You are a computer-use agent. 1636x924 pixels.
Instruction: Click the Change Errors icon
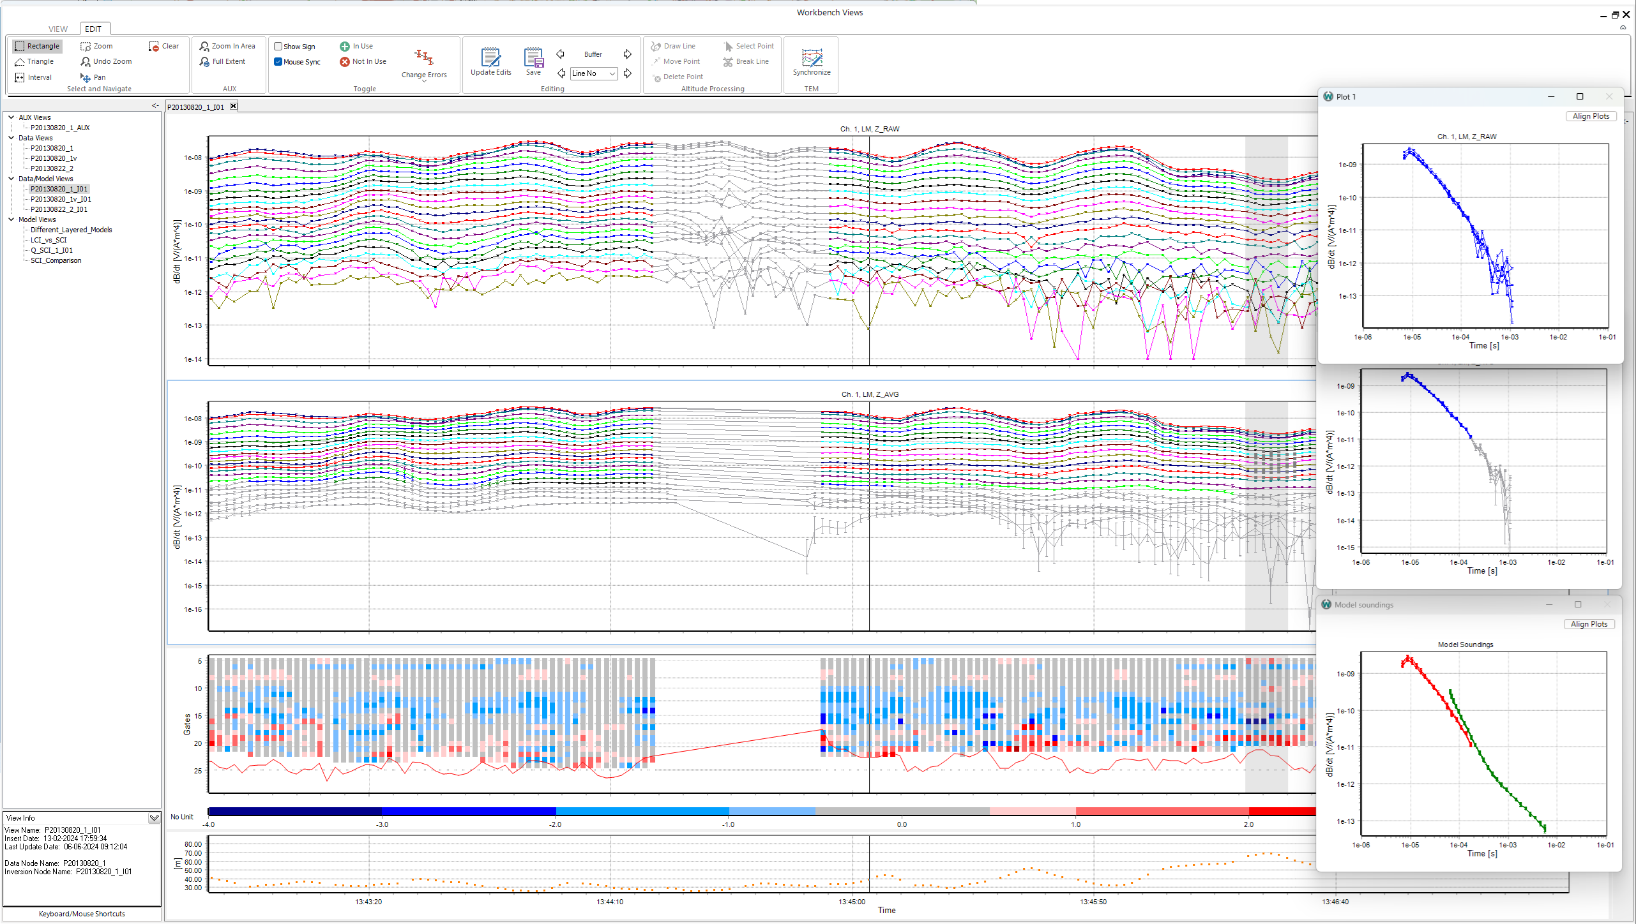(x=424, y=58)
